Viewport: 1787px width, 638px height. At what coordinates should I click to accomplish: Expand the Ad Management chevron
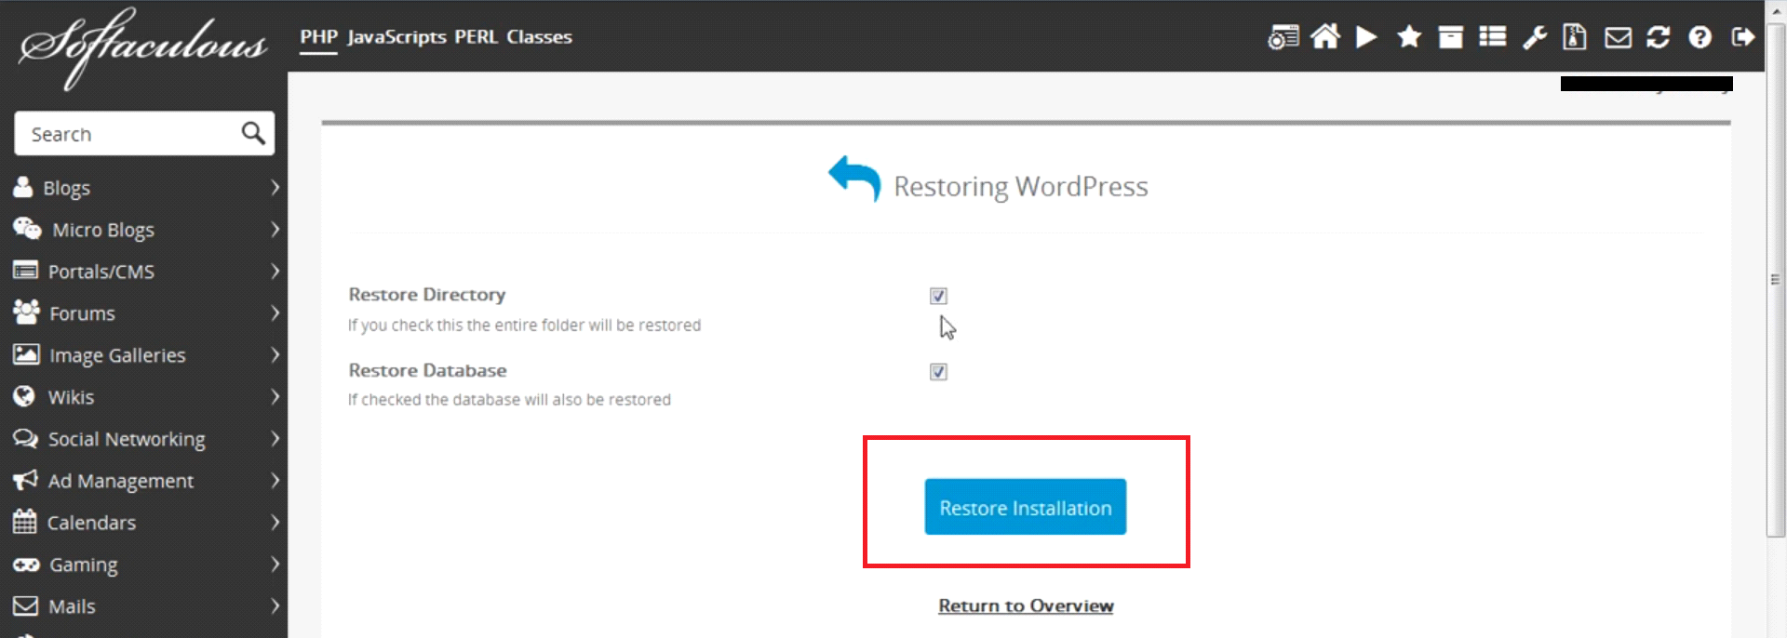[x=275, y=480]
